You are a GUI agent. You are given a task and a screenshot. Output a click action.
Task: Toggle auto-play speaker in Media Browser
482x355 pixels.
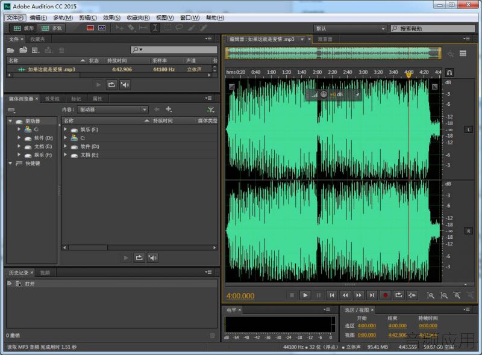click(152, 258)
